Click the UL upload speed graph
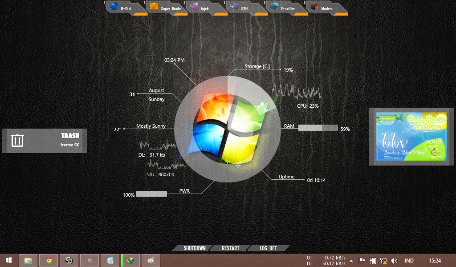 click(x=166, y=165)
